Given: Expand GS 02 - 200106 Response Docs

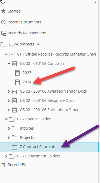Looking at the screenshot, I should pyautogui.click(x=9, y=100).
